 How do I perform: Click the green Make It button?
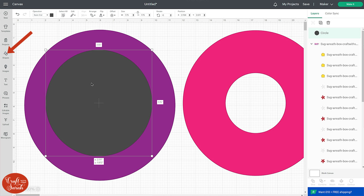coord(350,4)
